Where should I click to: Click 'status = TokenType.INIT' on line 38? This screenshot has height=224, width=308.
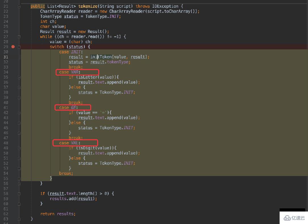point(106,92)
